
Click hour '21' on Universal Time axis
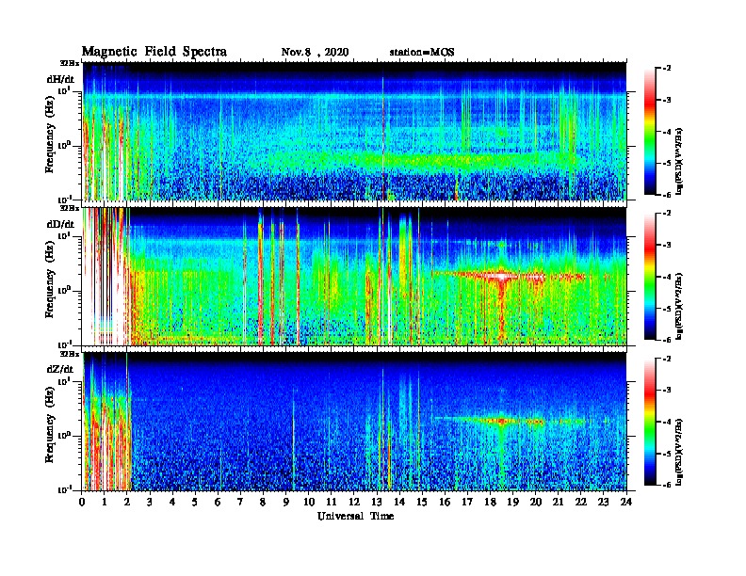pyautogui.click(x=558, y=502)
